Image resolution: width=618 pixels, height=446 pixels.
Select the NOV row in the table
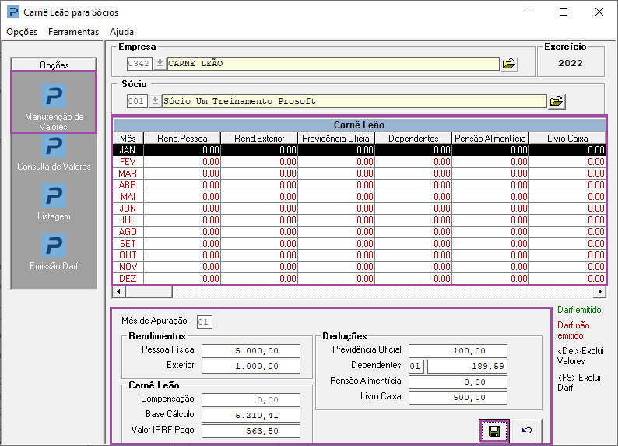pyautogui.click(x=359, y=267)
